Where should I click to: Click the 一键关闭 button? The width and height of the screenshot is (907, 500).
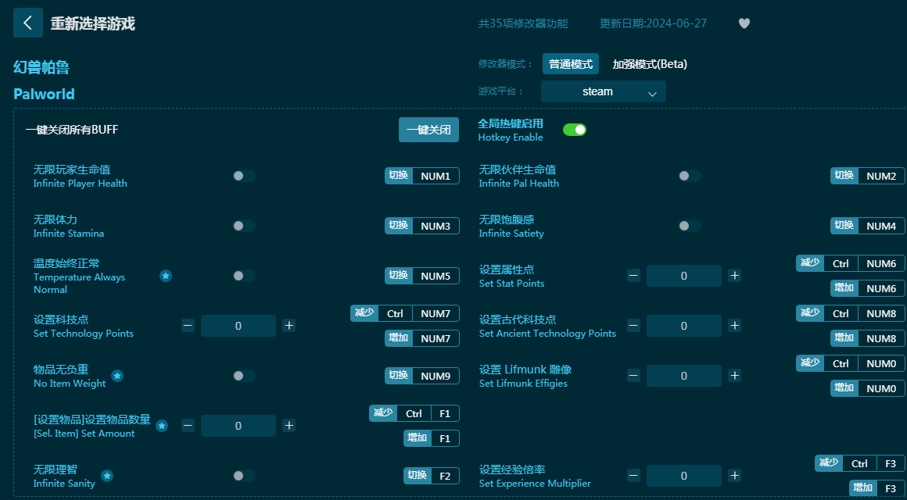click(428, 130)
